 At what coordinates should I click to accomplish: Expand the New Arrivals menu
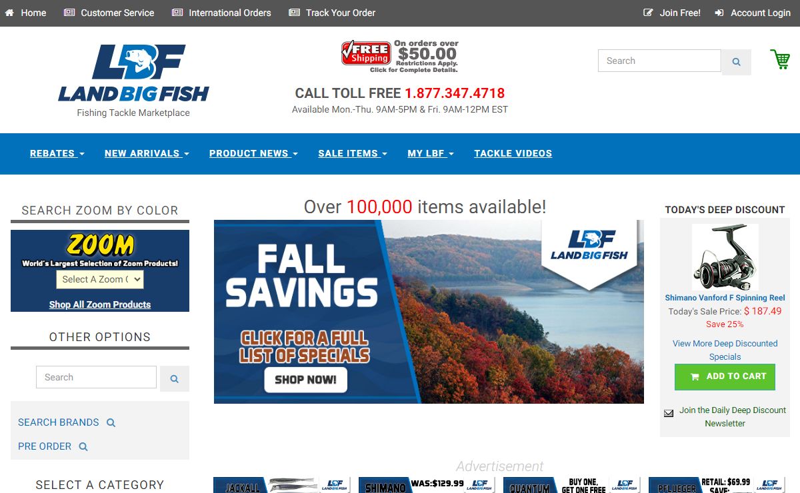pyautogui.click(x=147, y=153)
